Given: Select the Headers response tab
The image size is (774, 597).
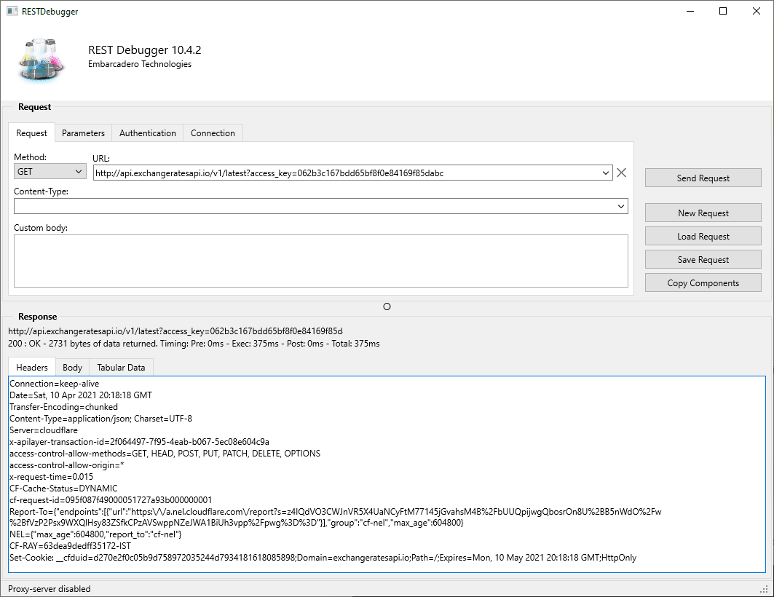Looking at the screenshot, I should point(31,367).
